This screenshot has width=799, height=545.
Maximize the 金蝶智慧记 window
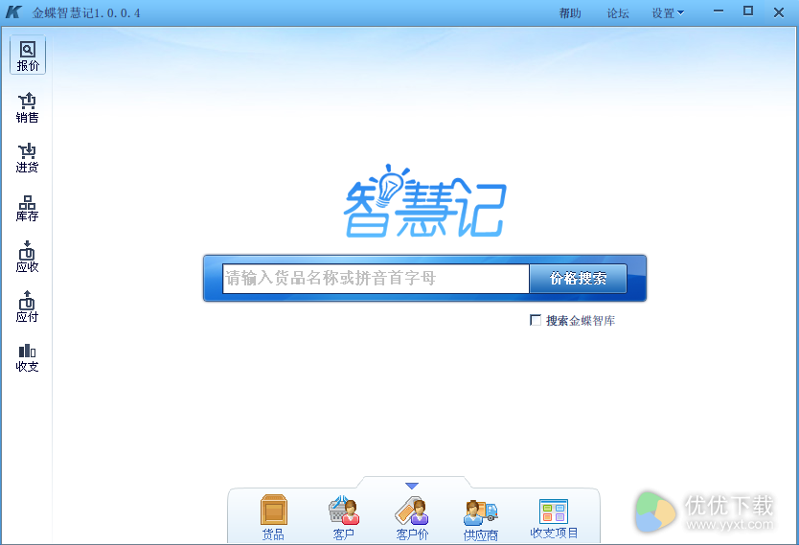pyautogui.click(x=748, y=11)
